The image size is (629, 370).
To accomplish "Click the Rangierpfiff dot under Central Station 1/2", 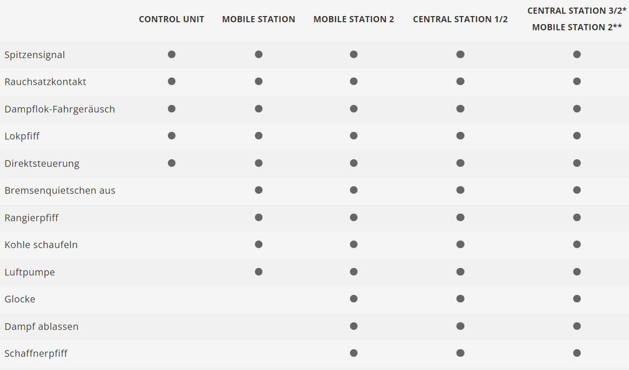I will [x=460, y=217].
